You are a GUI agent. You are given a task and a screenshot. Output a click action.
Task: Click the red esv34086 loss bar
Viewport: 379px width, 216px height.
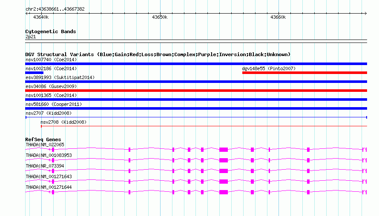(x=196, y=91)
